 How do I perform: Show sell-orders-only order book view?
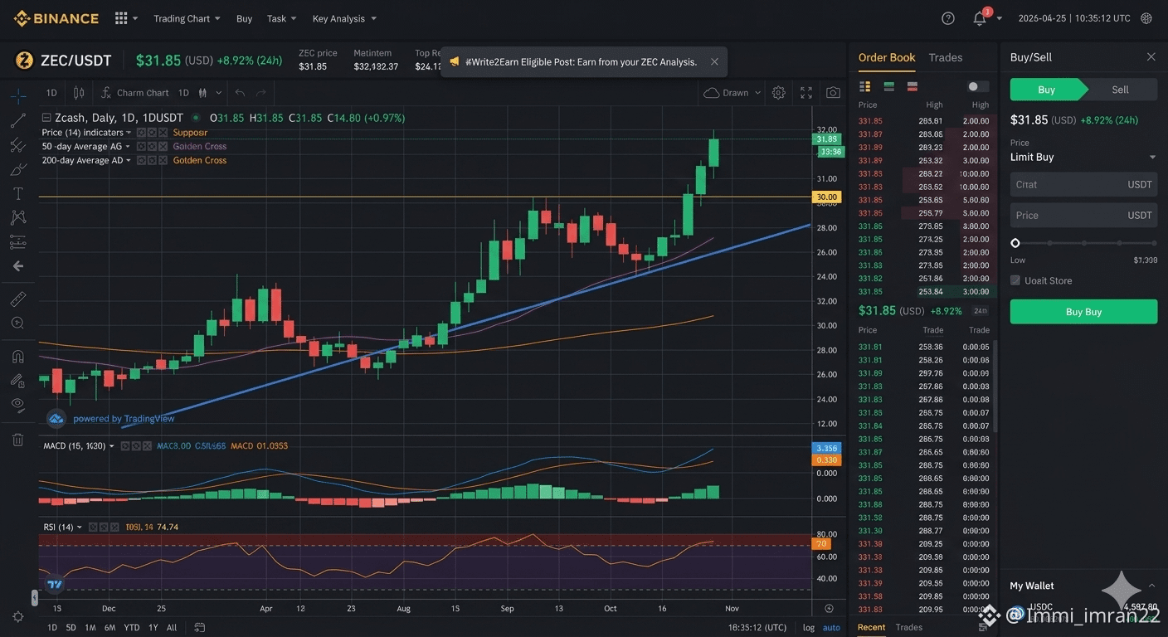pos(912,86)
